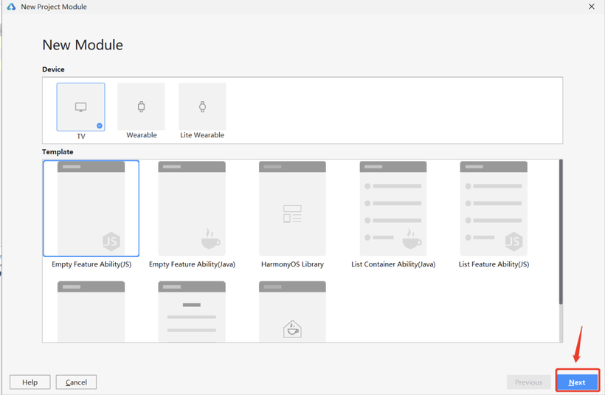Pick the blank template below Empty Feature Ability(JS)
The width and height of the screenshot is (605, 395).
click(x=91, y=312)
